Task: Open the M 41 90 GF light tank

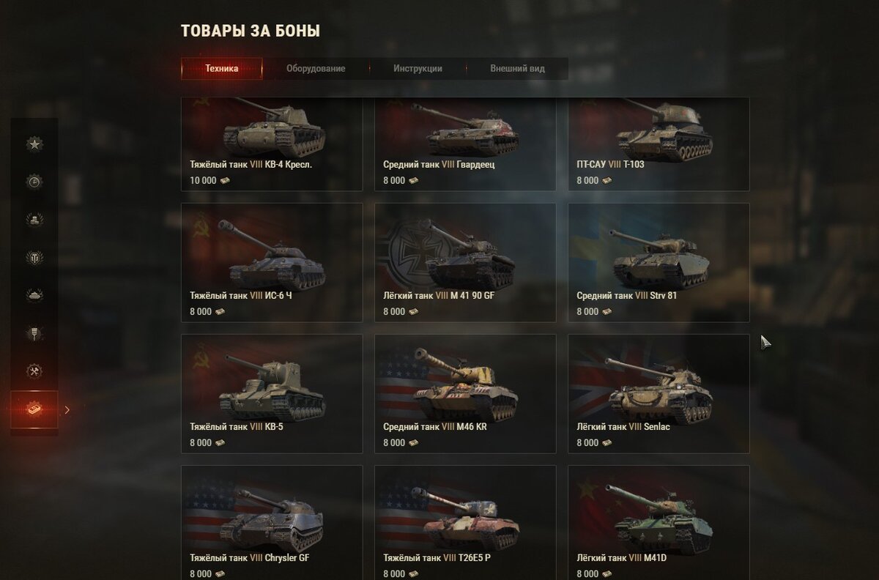Action: (465, 263)
